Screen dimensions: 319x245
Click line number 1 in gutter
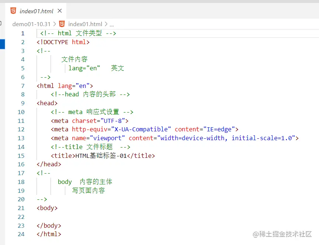[x=23, y=33]
